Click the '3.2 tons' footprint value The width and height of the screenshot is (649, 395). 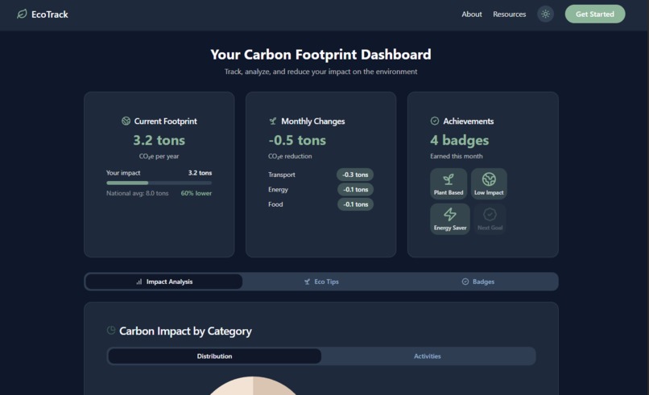point(159,140)
